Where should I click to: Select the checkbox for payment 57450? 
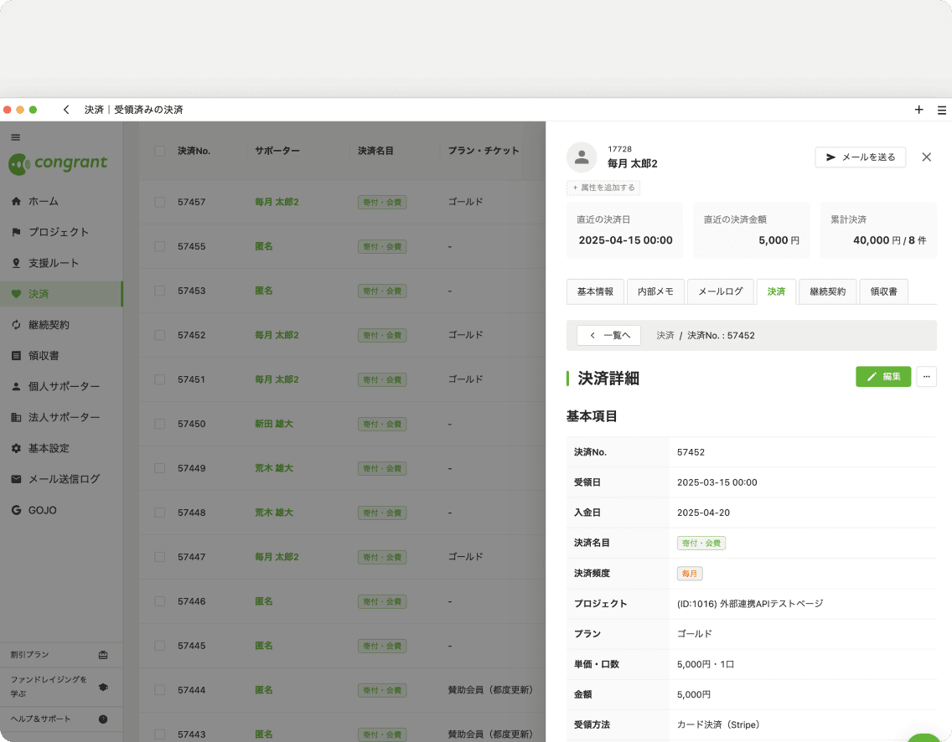(x=160, y=424)
